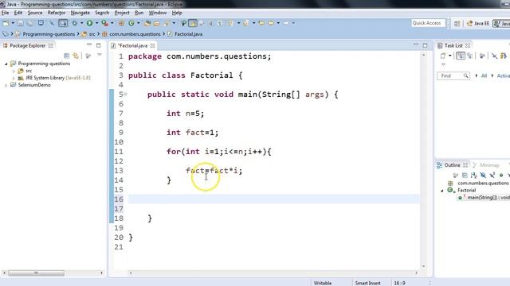Click the fold marker on line 5
510x286 pixels.
(125, 95)
